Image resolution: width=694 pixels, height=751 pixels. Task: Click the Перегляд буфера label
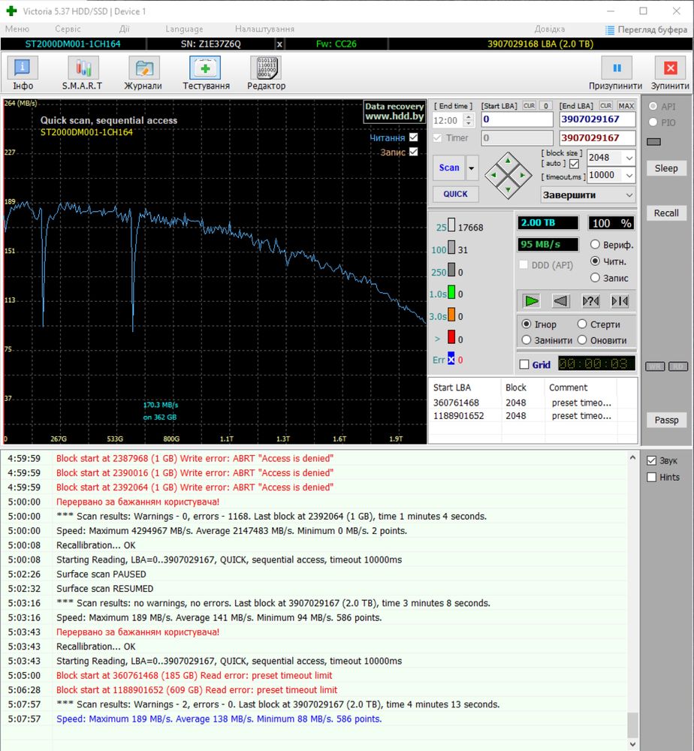tap(653, 30)
